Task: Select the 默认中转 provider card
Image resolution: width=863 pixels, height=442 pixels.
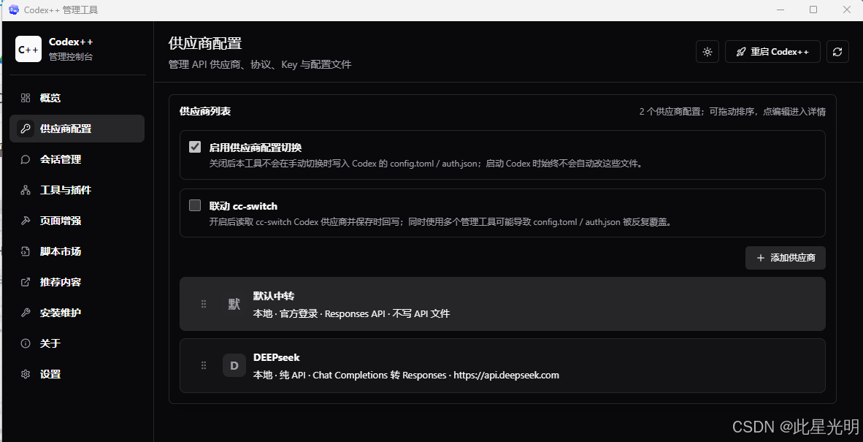Action: 502,304
